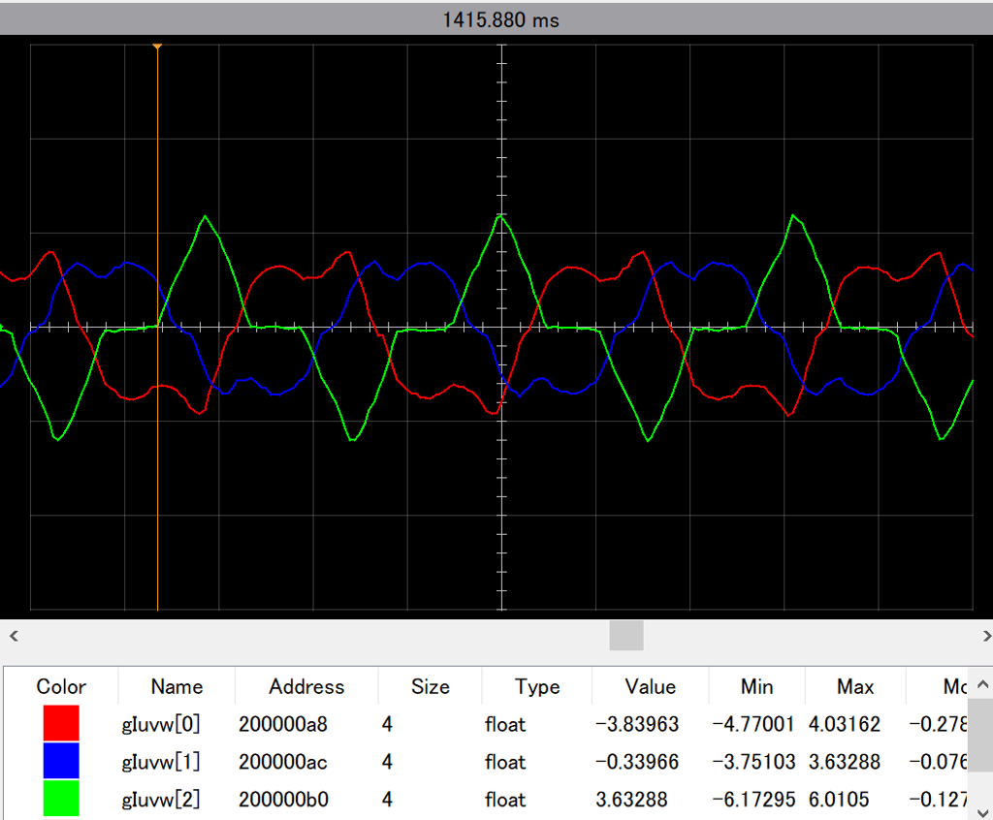The image size is (993, 820).
Task: Click the Name column header
Action: (x=176, y=686)
